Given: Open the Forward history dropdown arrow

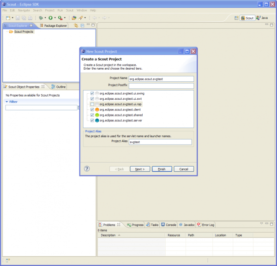Looking at the screenshot, I should 109,18.
